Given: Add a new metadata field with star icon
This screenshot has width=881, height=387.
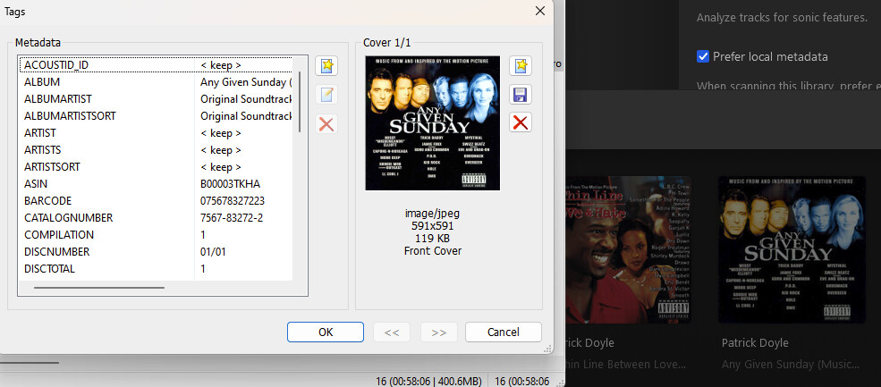Looking at the screenshot, I should click(326, 66).
